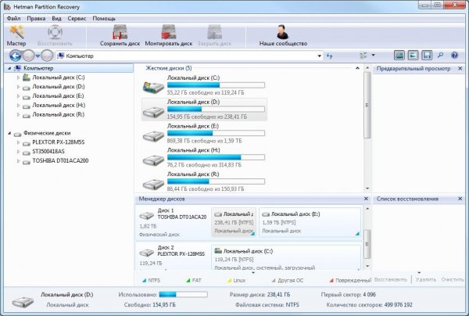469x316 pixels.
Task: Open the Вид menu
Action: 56,19
